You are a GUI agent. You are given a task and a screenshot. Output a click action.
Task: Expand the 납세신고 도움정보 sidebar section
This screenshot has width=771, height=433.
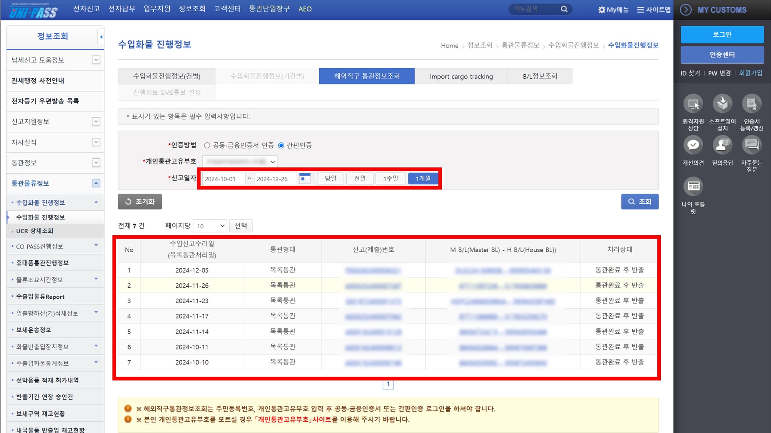tap(96, 60)
